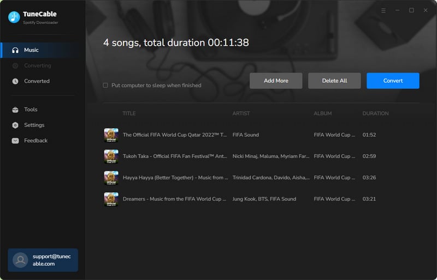
Task: Click the user avatar icon
Action: [x=20, y=260]
